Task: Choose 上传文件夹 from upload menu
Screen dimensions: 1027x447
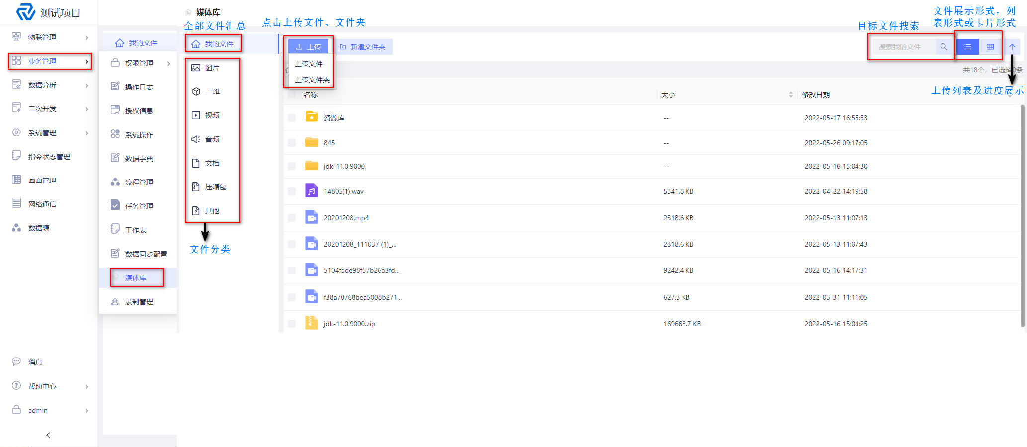Action: click(312, 80)
